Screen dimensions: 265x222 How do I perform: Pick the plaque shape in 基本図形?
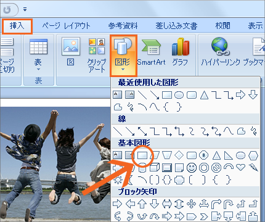179,180
